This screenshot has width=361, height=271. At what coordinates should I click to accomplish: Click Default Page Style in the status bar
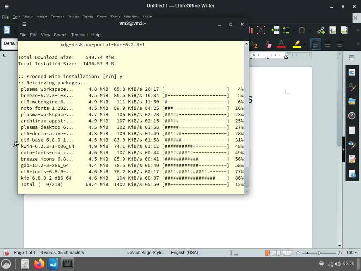(x=144, y=253)
